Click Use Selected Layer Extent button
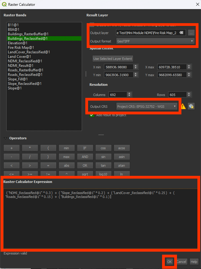 113,58
